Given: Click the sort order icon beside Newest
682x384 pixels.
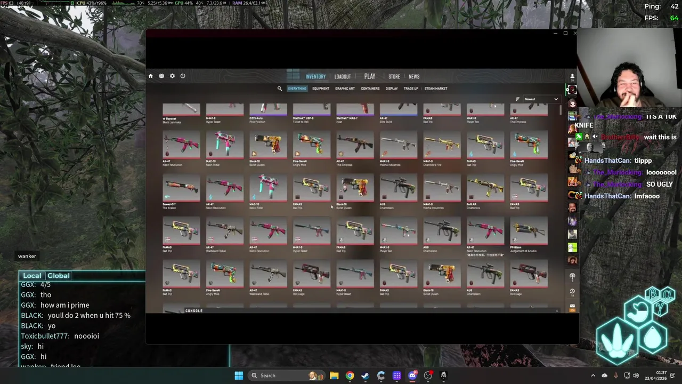Looking at the screenshot, I should tap(517, 99).
